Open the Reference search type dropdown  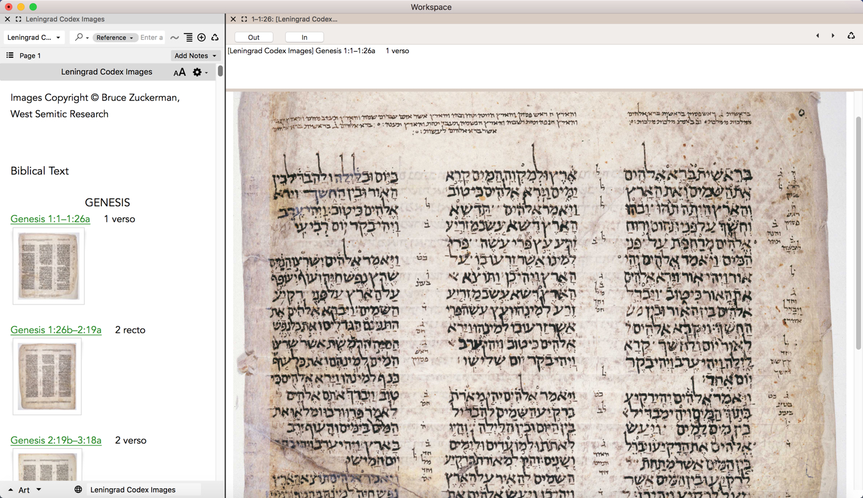click(x=114, y=38)
